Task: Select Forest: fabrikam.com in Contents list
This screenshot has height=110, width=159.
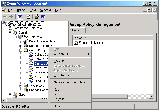Action: click(93, 43)
